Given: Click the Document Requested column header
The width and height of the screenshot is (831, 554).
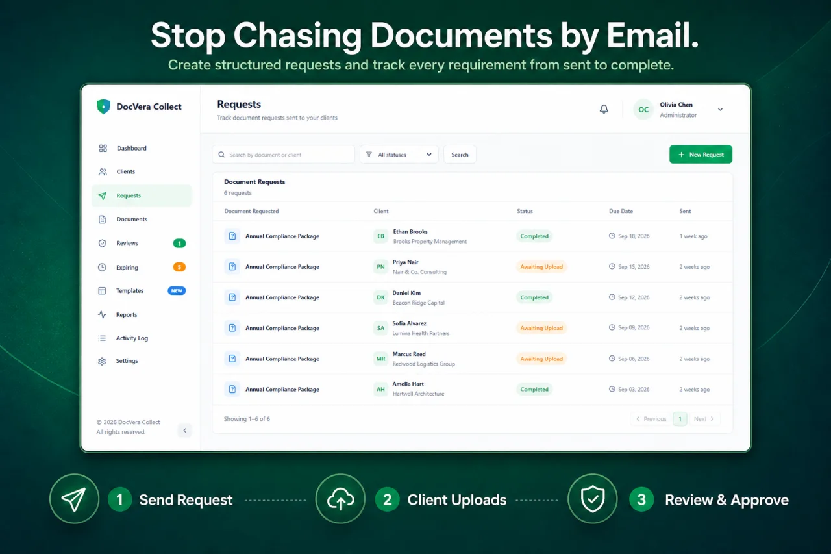Looking at the screenshot, I should (251, 211).
